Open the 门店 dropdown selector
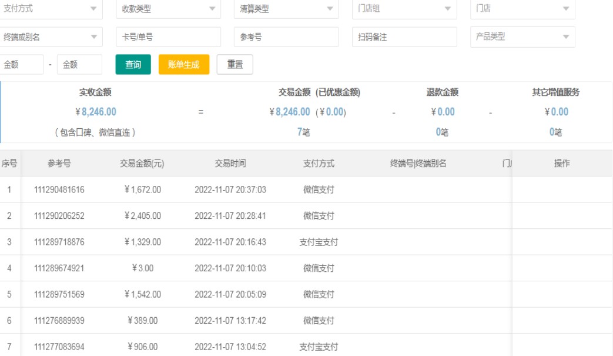This screenshot has width=613, height=356. (x=522, y=9)
